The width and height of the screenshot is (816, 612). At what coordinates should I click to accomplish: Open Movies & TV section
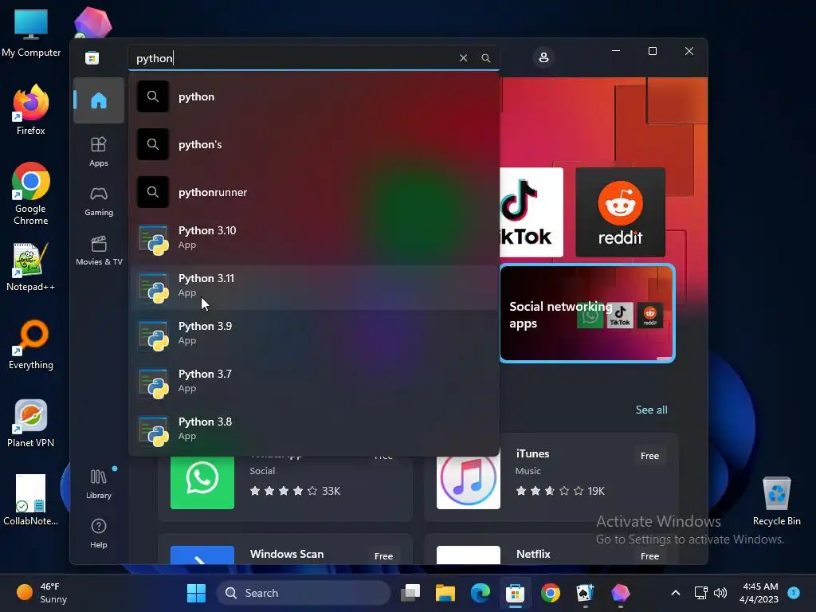pos(99,250)
